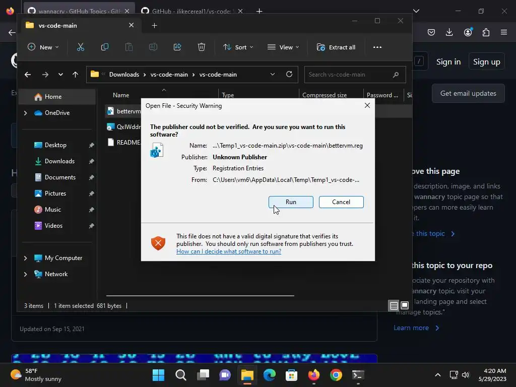Open the View dropdown menu
Viewport: 516px width, 387px height.
click(283, 47)
